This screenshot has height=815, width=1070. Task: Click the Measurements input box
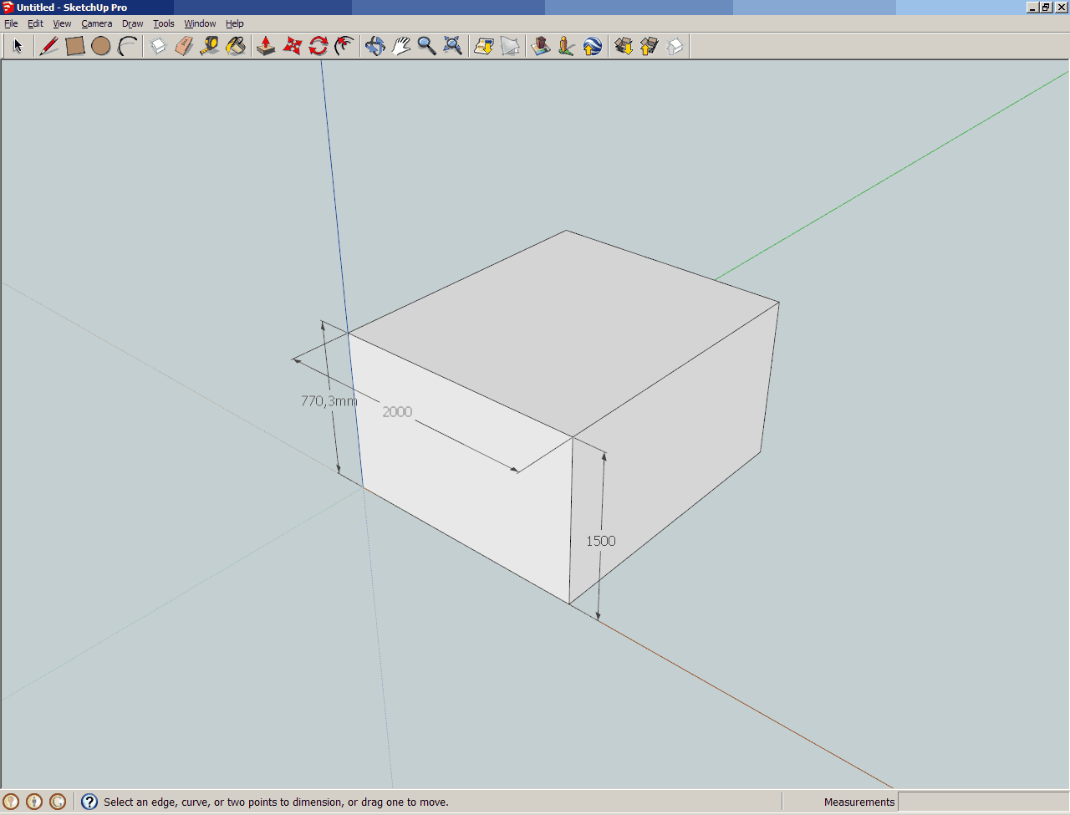coord(983,802)
